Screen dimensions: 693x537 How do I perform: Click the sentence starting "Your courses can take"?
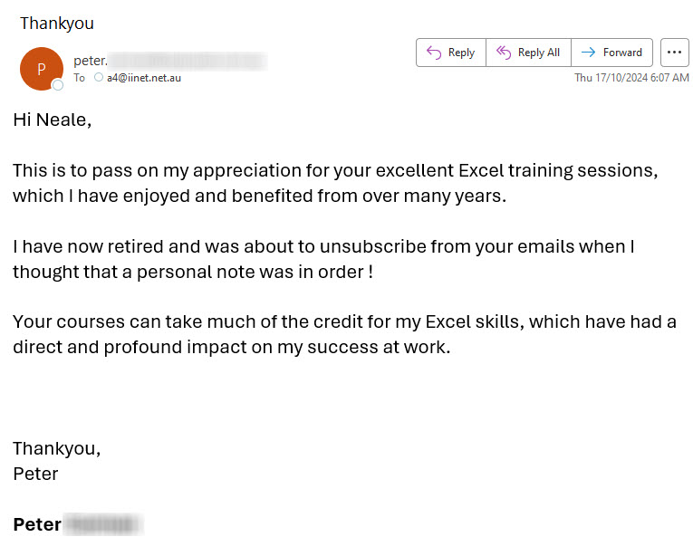(x=344, y=322)
